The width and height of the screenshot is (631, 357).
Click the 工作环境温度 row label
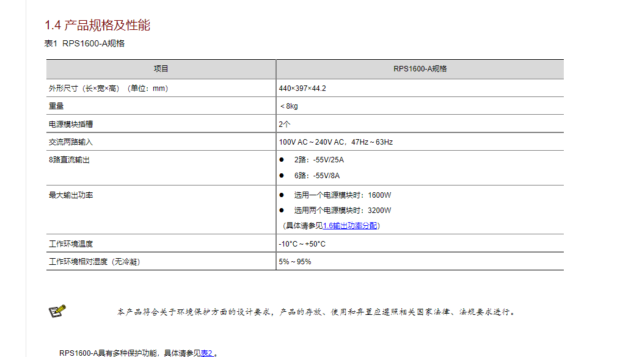click(71, 243)
